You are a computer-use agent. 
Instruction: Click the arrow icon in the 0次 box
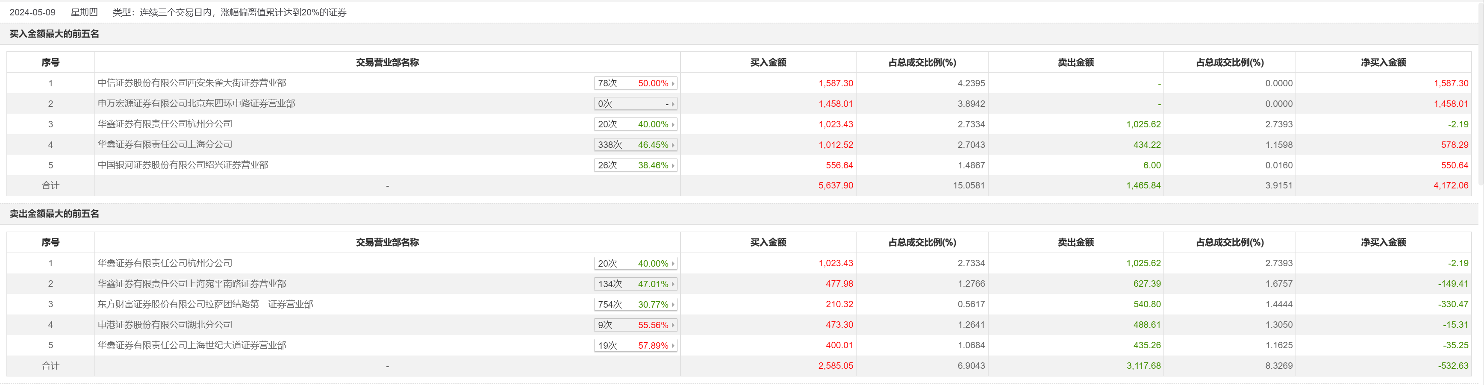coord(672,104)
